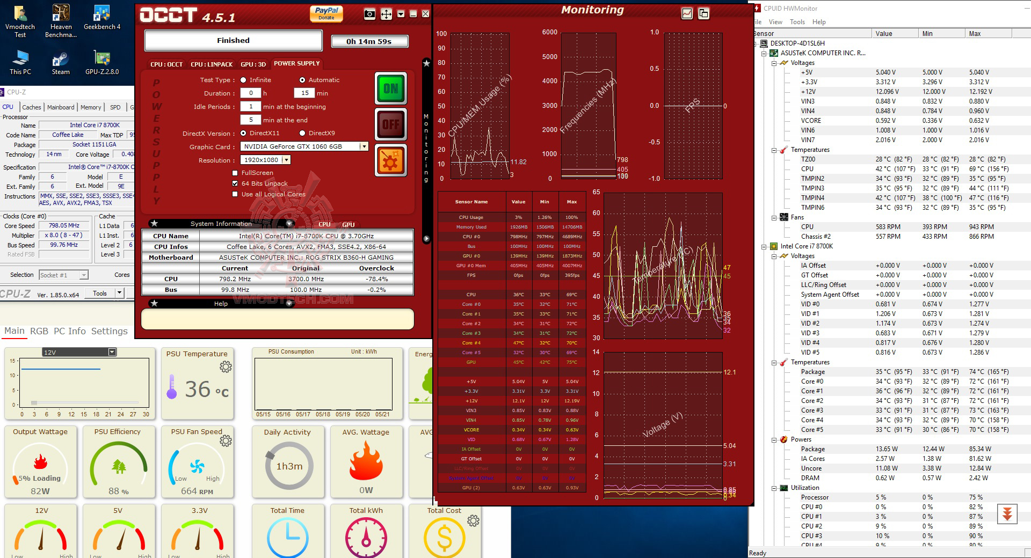Image resolution: width=1031 pixels, height=558 pixels.
Task: Open the CPU-Z Tools dropdown arrow
Action: pos(120,293)
